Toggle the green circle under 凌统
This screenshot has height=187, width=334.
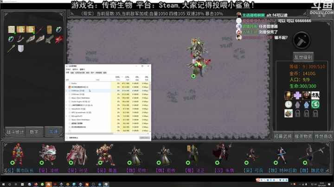point(42,163)
